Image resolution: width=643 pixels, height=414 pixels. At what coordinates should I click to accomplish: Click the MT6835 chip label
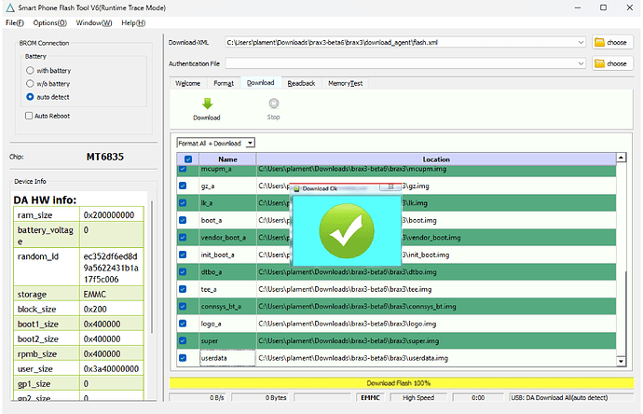coord(105,157)
